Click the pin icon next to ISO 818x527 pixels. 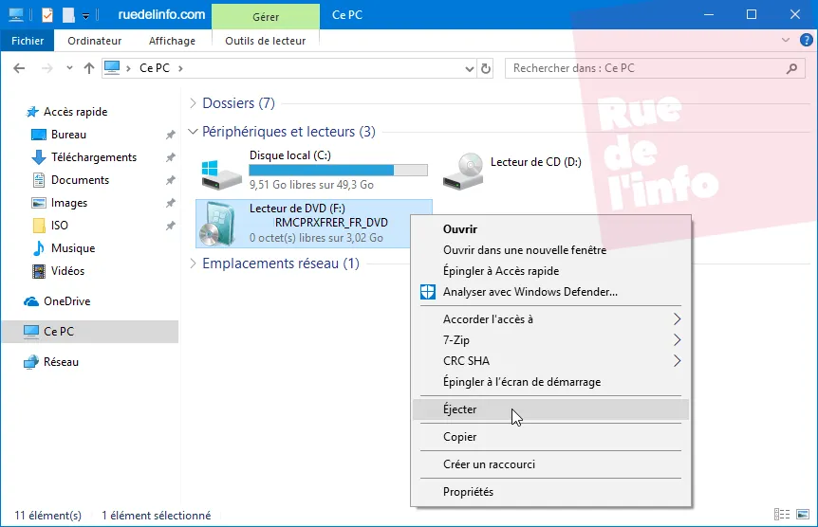click(170, 226)
